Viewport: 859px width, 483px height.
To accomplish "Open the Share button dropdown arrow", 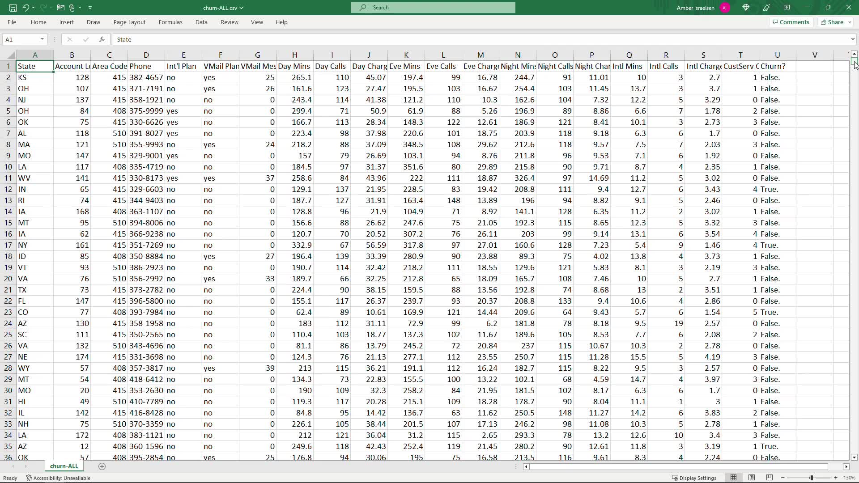I will [x=850, y=22].
